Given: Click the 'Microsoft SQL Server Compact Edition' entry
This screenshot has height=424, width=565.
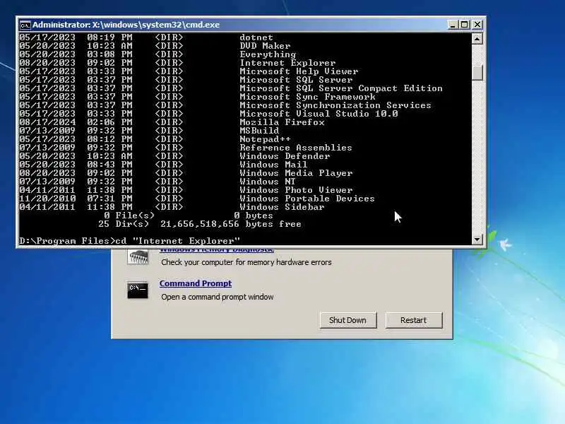Looking at the screenshot, I should 341,88.
